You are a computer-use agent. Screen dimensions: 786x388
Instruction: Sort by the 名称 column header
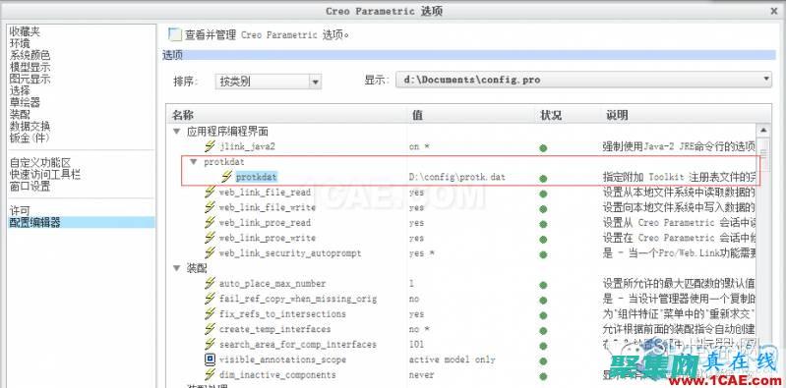click(x=182, y=115)
